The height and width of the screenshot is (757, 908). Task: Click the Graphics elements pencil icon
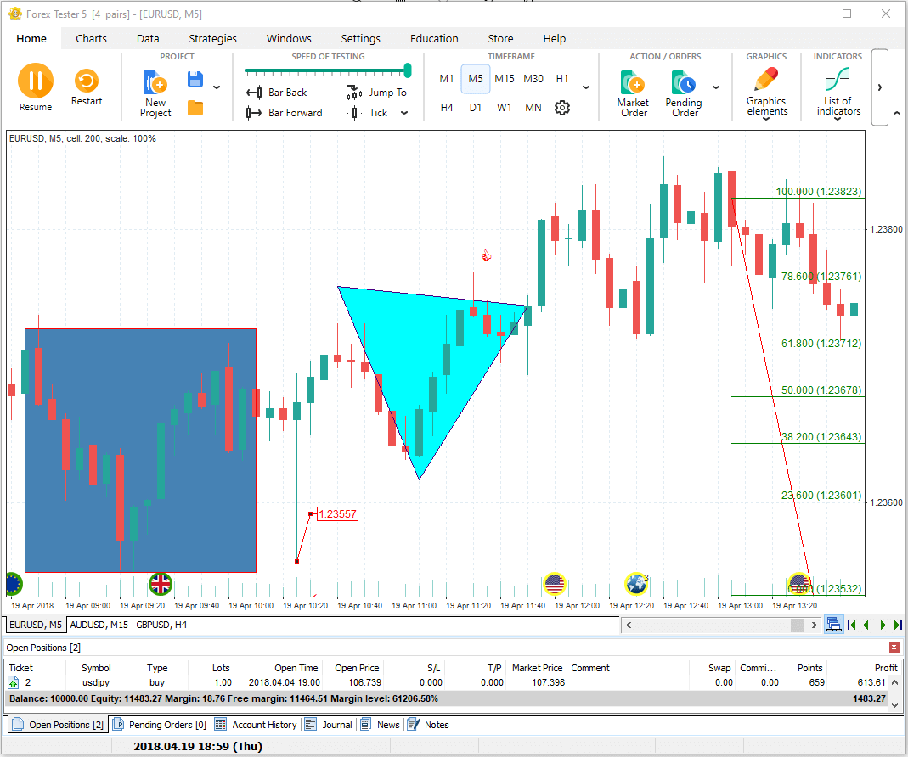765,81
